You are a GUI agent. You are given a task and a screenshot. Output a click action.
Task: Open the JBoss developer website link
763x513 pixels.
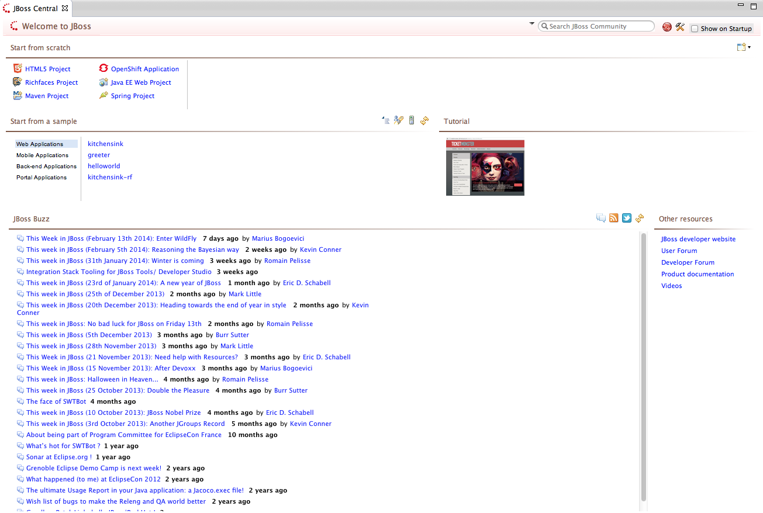tap(698, 239)
